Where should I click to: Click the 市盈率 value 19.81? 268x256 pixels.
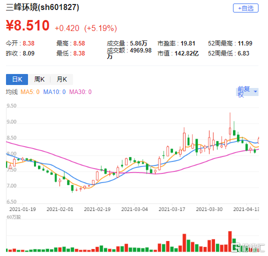tap(188, 43)
